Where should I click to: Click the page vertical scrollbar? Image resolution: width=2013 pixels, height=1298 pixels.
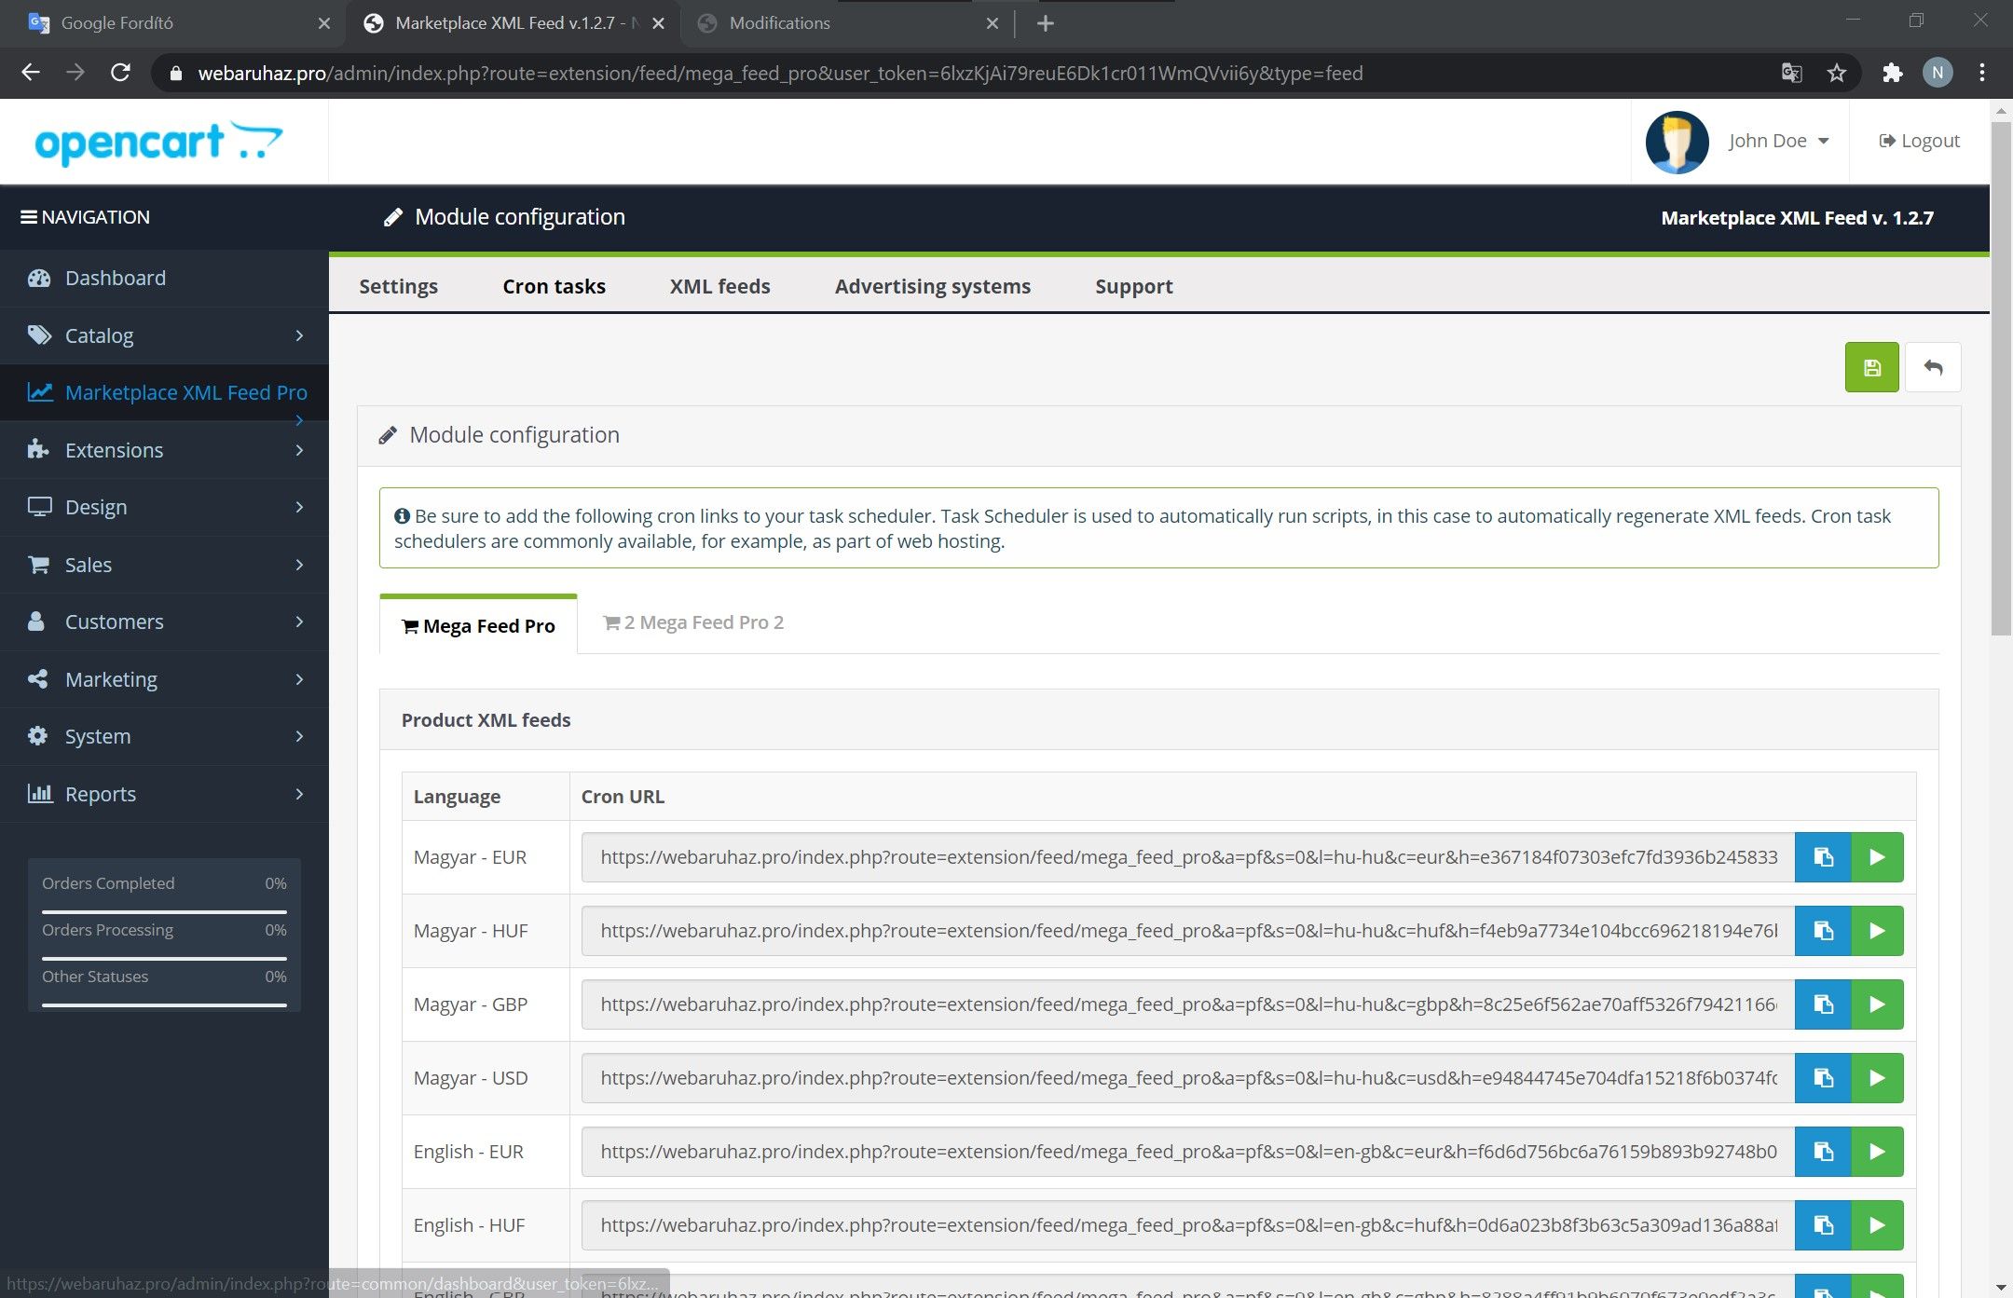(x=2000, y=373)
